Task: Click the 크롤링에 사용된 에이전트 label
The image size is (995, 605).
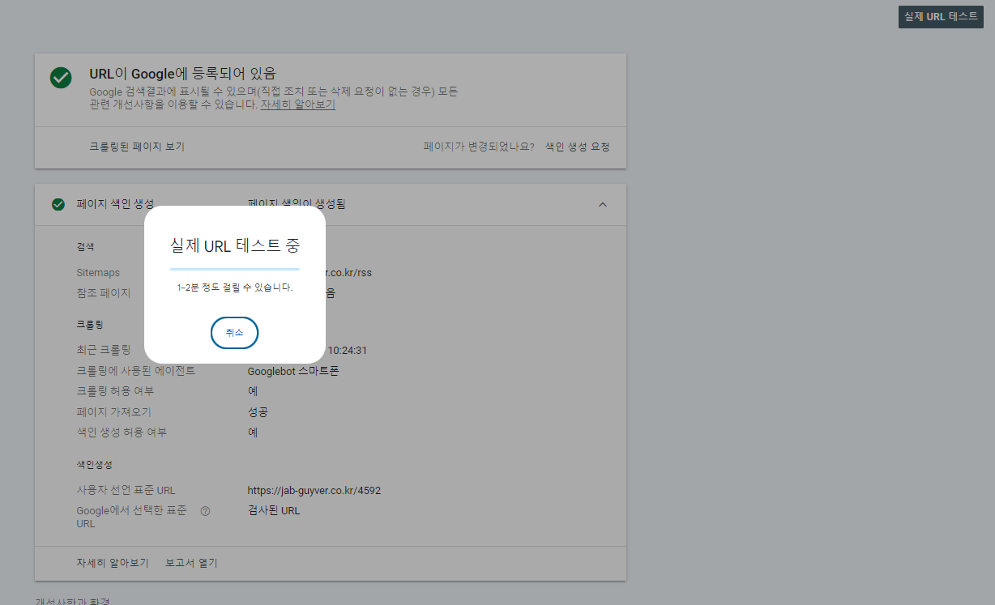Action: [x=136, y=371]
